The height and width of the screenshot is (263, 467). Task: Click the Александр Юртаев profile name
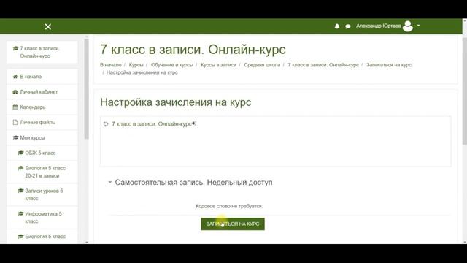point(378,26)
